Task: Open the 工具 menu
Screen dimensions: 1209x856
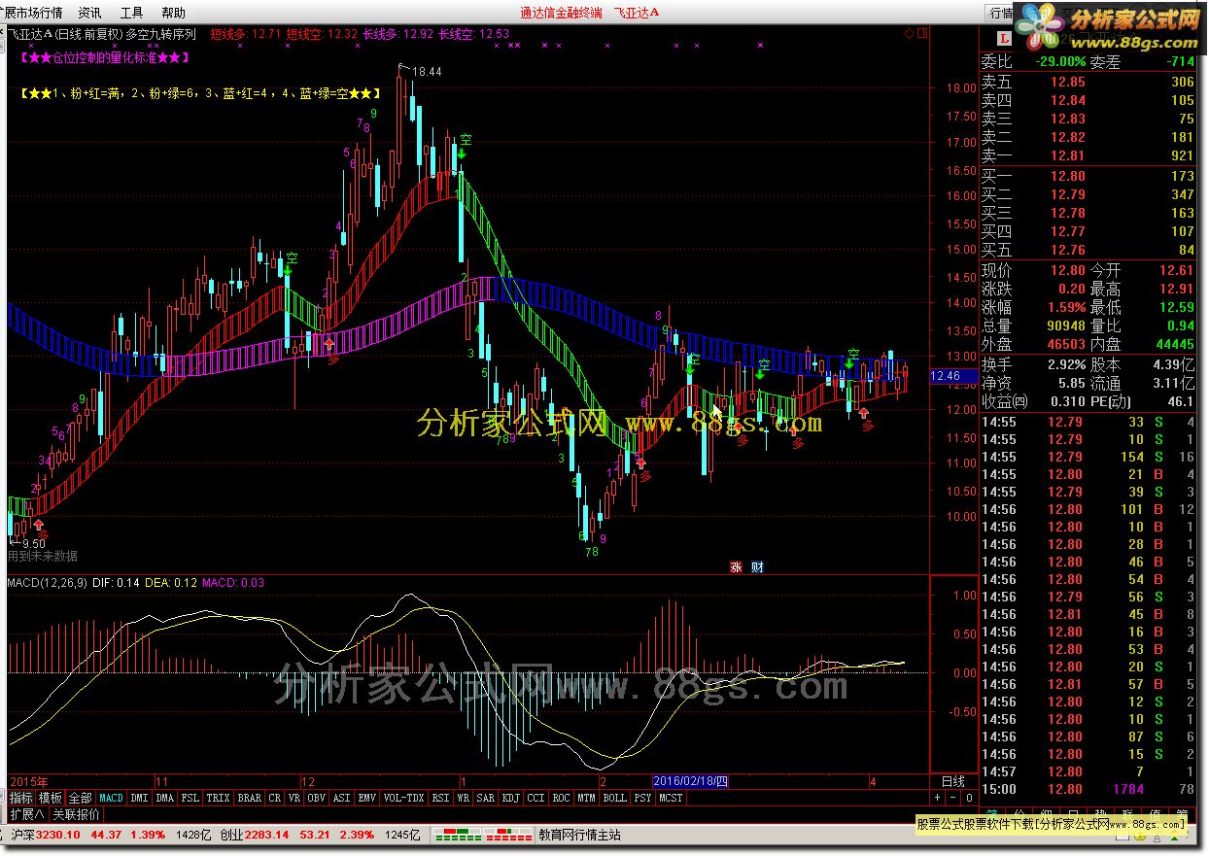Action: [131, 13]
